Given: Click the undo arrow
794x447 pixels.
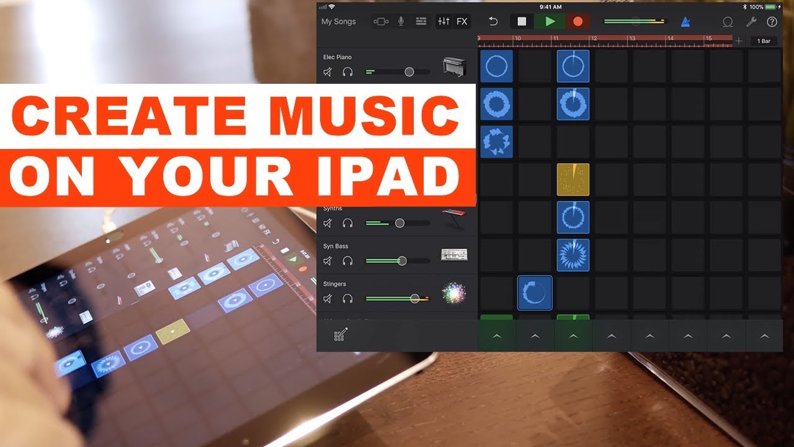Looking at the screenshot, I should pos(493,21).
